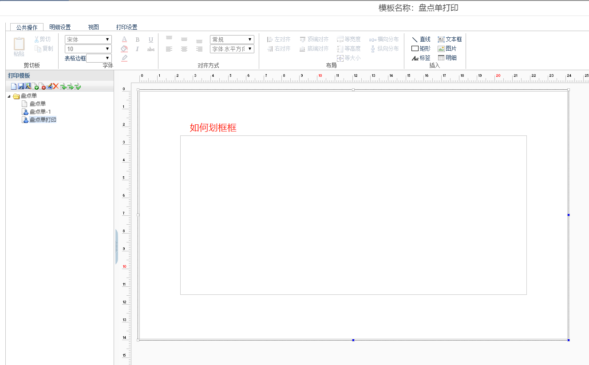This screenshot has width=589, height=365.
Task: Click the border color pen icon
Action: tap(124, 58)
